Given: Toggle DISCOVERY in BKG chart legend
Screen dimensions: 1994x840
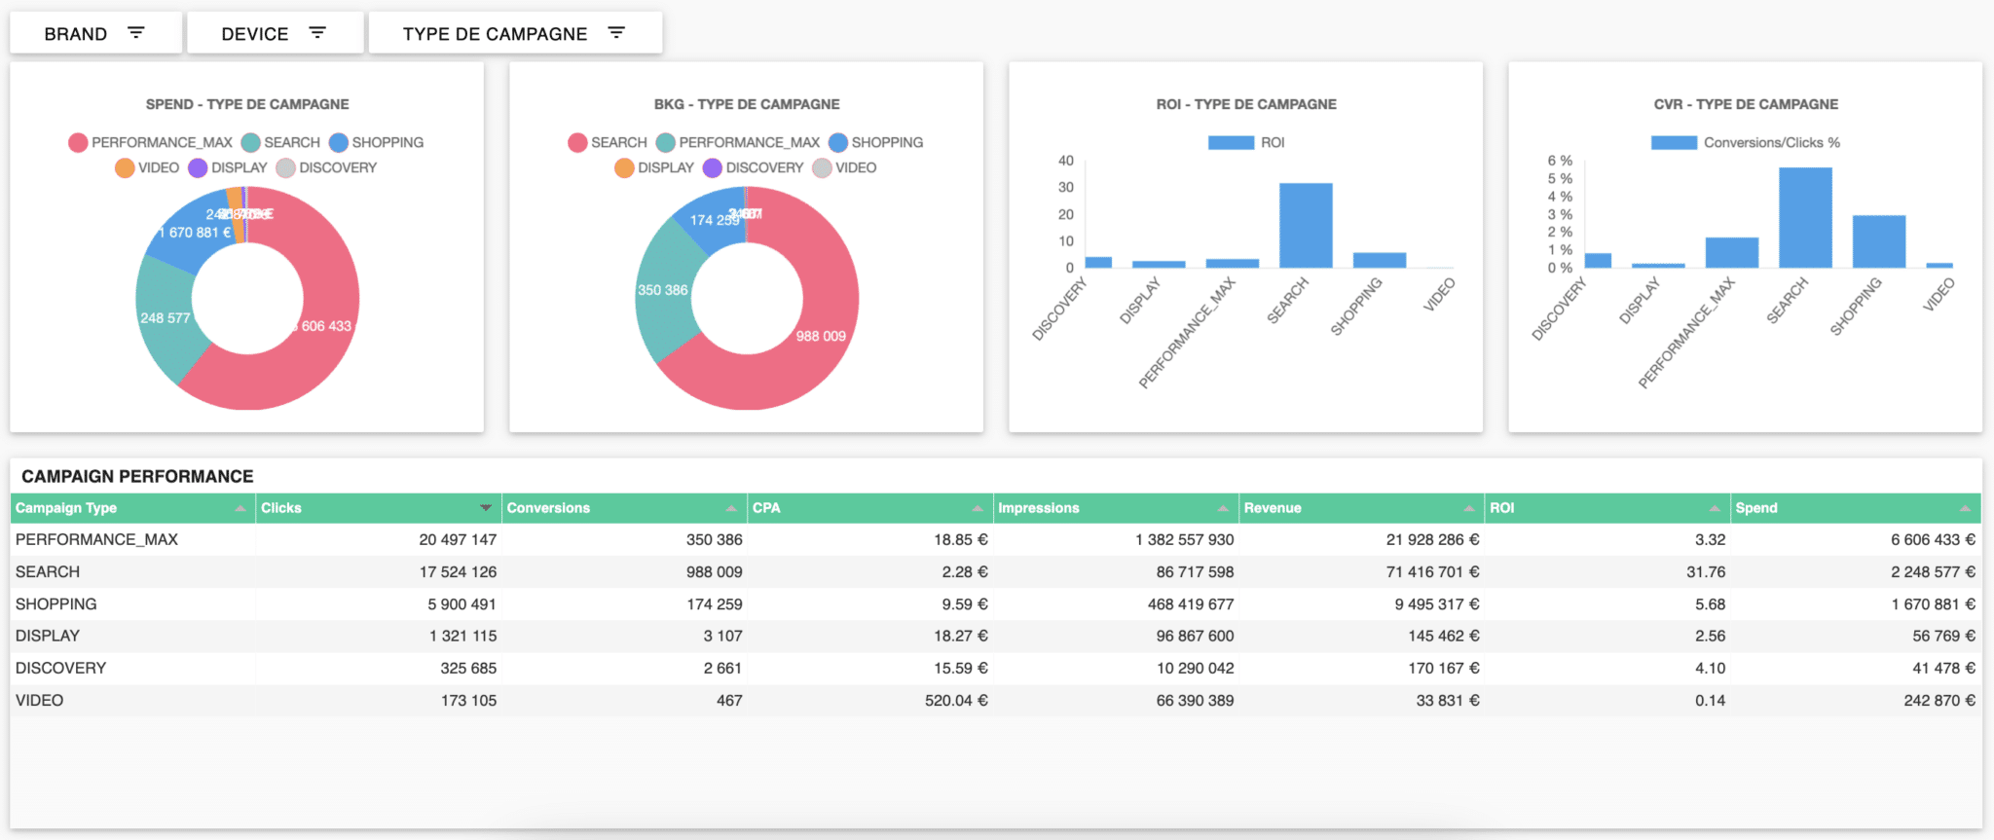Looking at the screenshot, I should 754,167.
